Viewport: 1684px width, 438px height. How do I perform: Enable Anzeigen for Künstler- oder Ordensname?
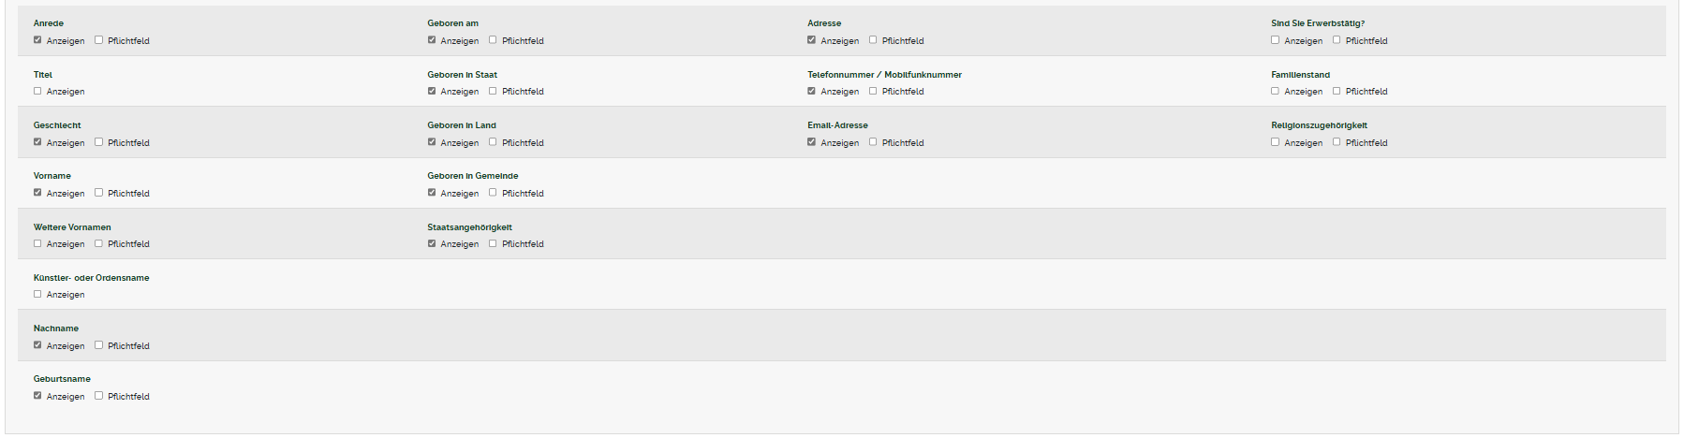[x=37, y=294]
